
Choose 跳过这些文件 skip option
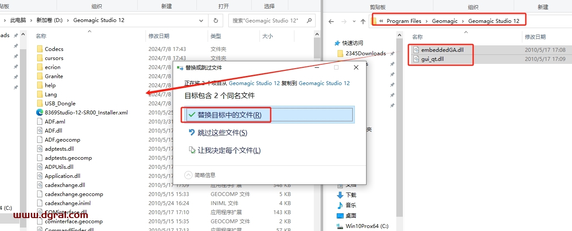[x=222, y=133]
